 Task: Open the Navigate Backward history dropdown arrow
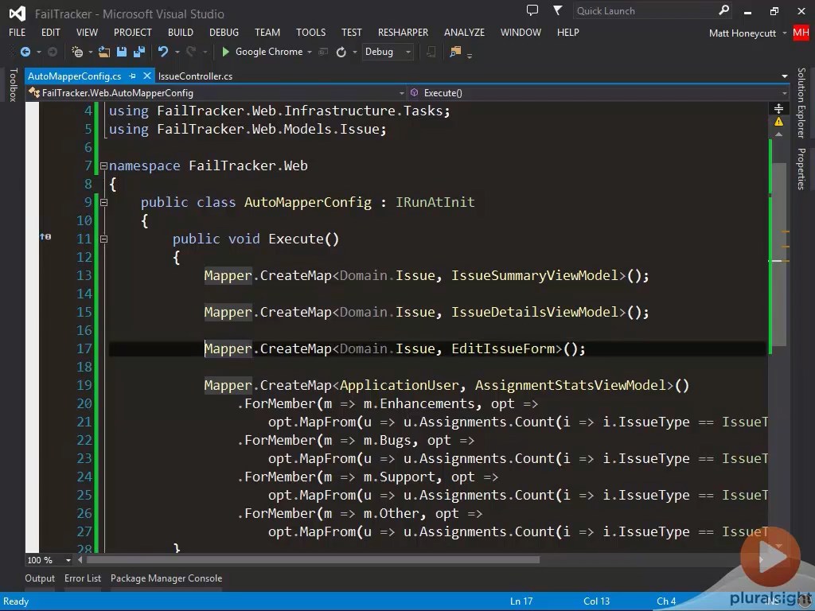[x=39, y=52]
